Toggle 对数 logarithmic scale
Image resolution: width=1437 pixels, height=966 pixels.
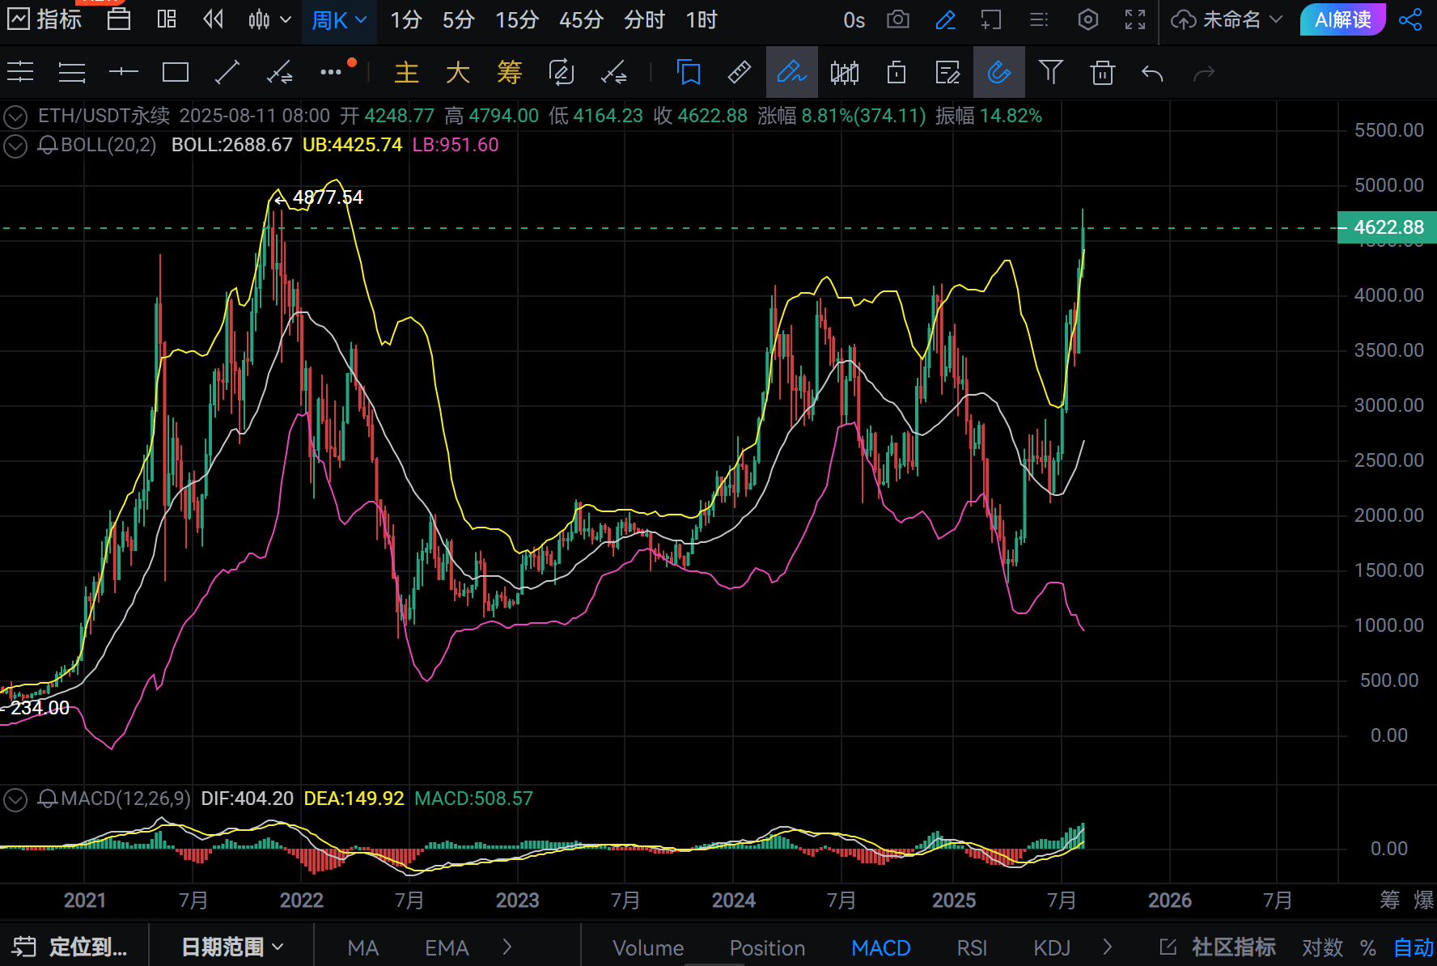pyautogui.click(x=1322, y=947)
